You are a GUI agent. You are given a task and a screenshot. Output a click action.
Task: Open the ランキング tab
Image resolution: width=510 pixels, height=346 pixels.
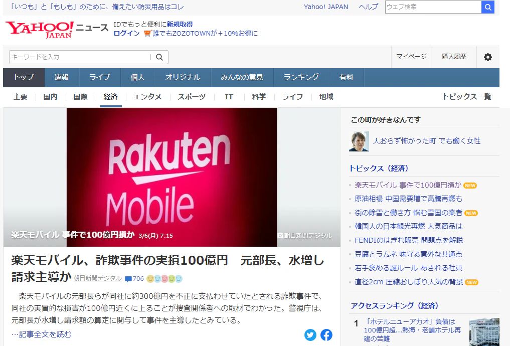pos(301,77)
